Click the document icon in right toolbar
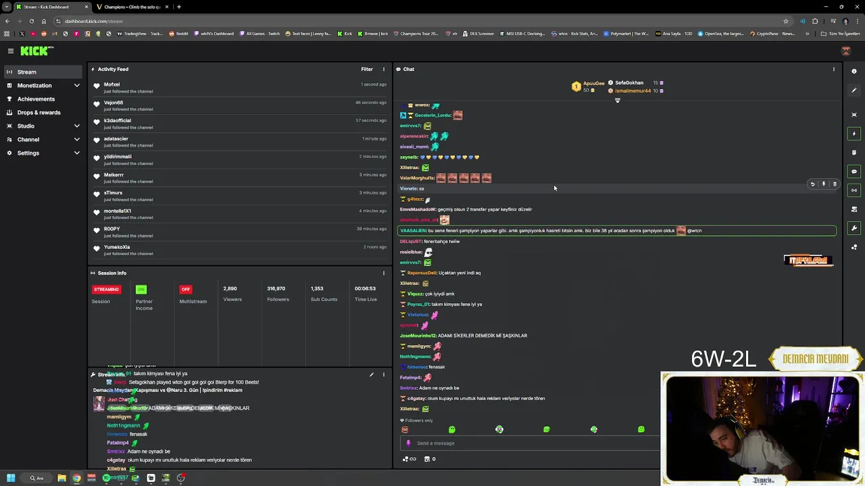 pyautogui.click(x=854, y=153)
